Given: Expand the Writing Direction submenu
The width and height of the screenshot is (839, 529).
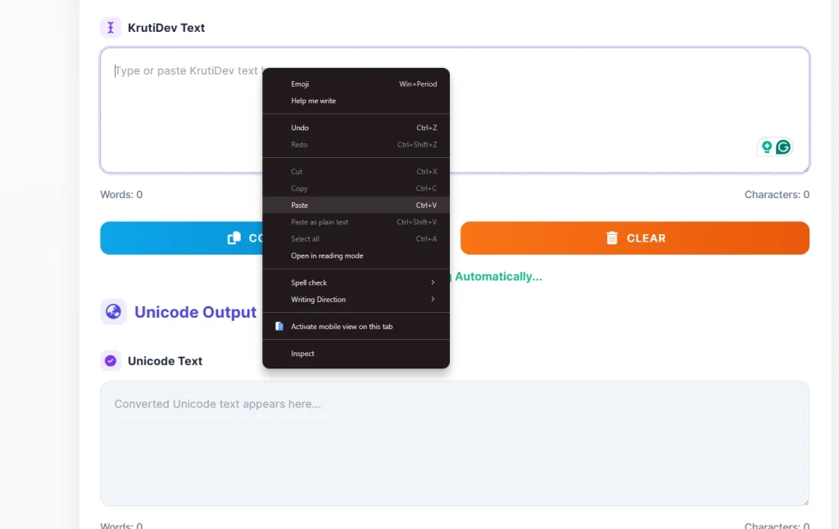Looking at the screenshot, I should 356,300.
